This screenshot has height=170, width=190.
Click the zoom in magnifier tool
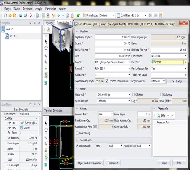tap(46, 55)
